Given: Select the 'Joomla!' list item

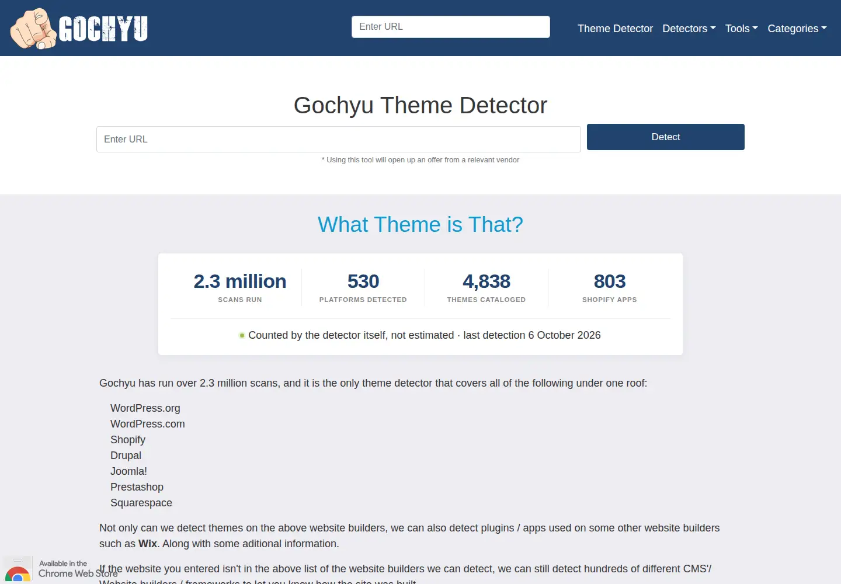Looking at the screenshot, I should coord(129,471).
